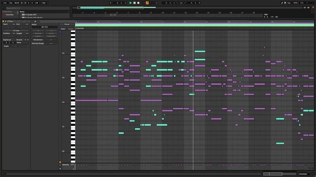Click the C3 piano key label
Image resolution: width=316 pixels, height=177 pixels.
pos(63,78)
